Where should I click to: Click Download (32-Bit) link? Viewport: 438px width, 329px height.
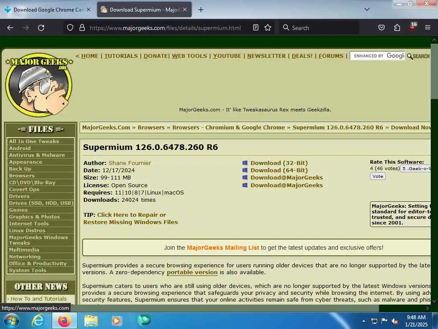coord(279,163)
